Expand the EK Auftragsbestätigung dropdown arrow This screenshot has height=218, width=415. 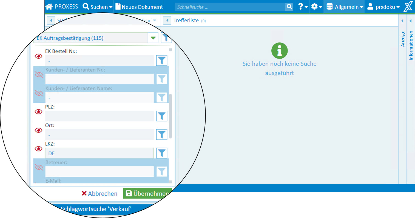(x=153, y=38)
